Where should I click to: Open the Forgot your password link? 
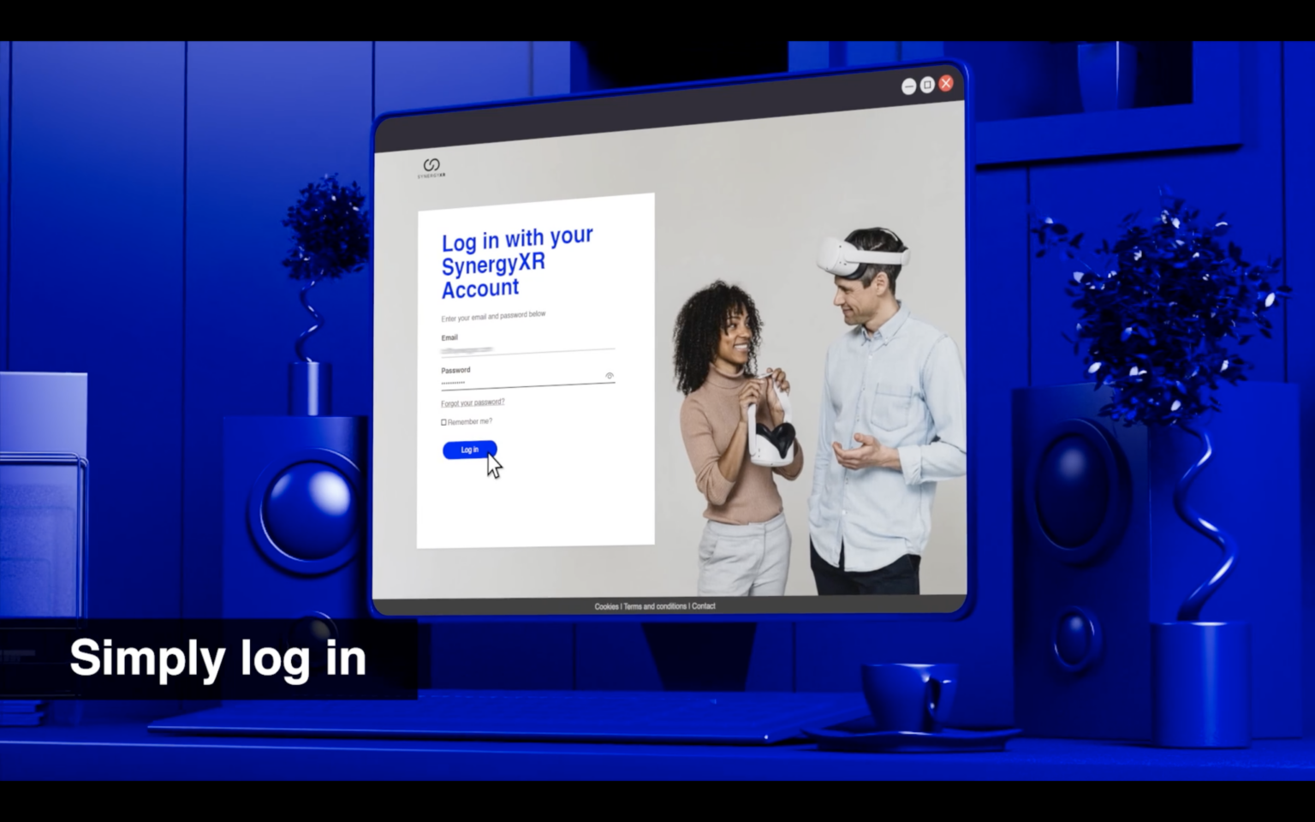click(x=473, y=402)
